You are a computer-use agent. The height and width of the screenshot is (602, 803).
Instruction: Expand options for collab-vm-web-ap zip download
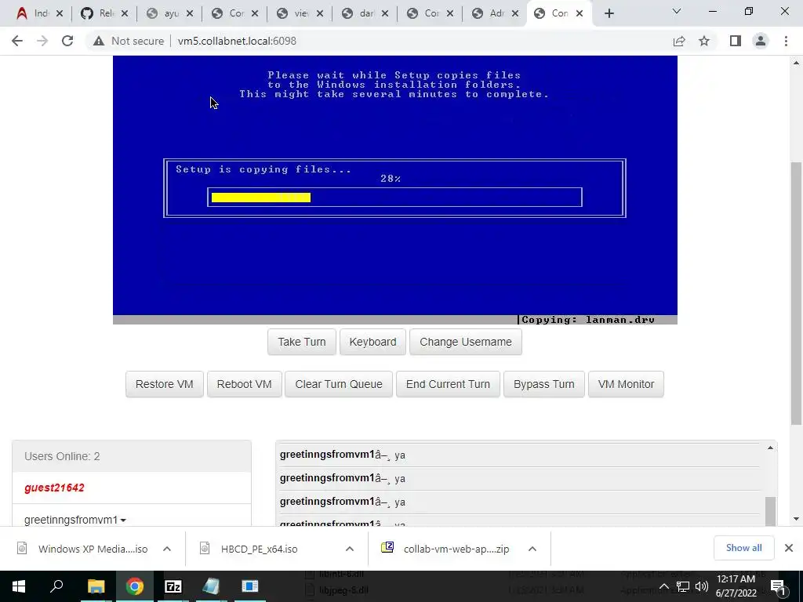pyautogui.click(x=532, y=549)
